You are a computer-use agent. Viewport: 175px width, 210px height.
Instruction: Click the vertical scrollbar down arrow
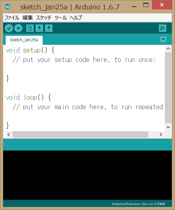pos(168,127)
